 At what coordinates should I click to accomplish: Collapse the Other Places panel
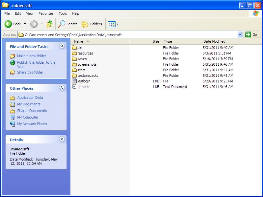tap(62, 88)
